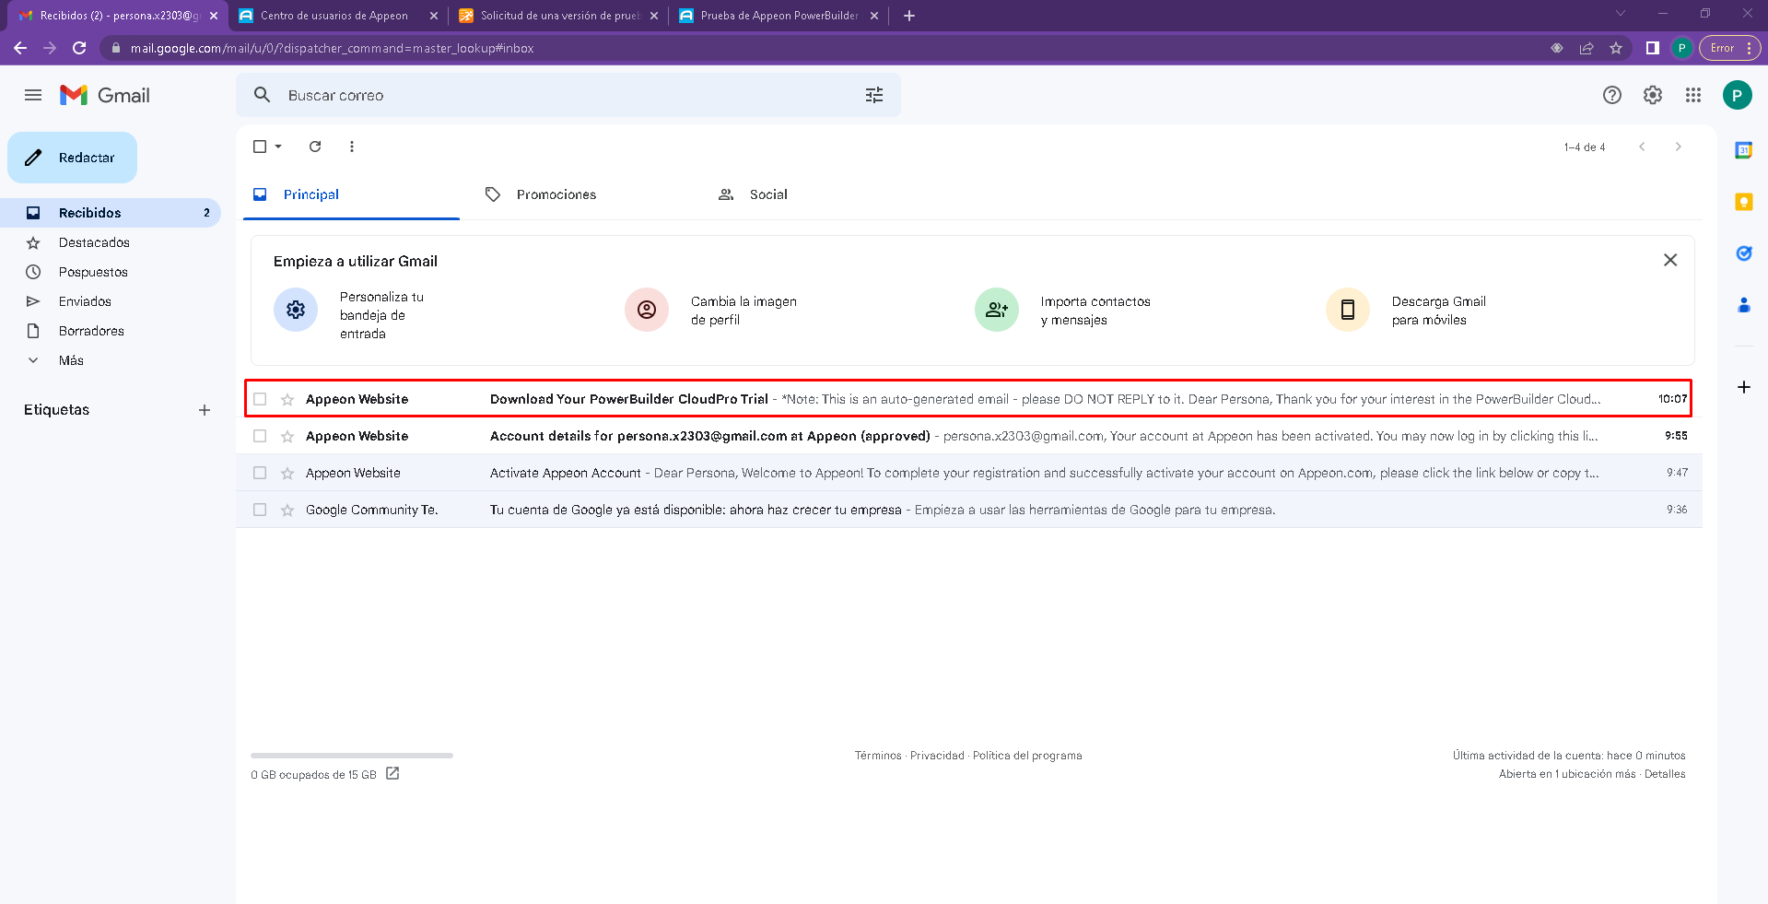Click the Redactar compose button
The height and width of the screenshot is (904, 1768).
pyautogui.click(x=73, y=158)
